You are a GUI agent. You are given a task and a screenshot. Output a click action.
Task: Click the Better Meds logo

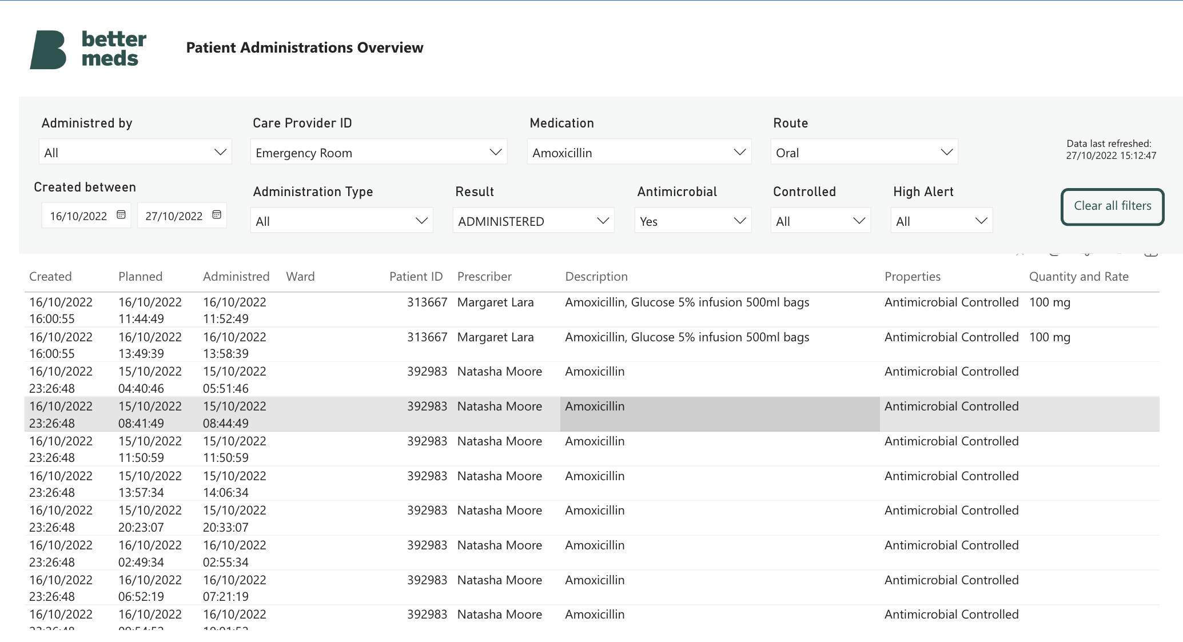[88, 49]
